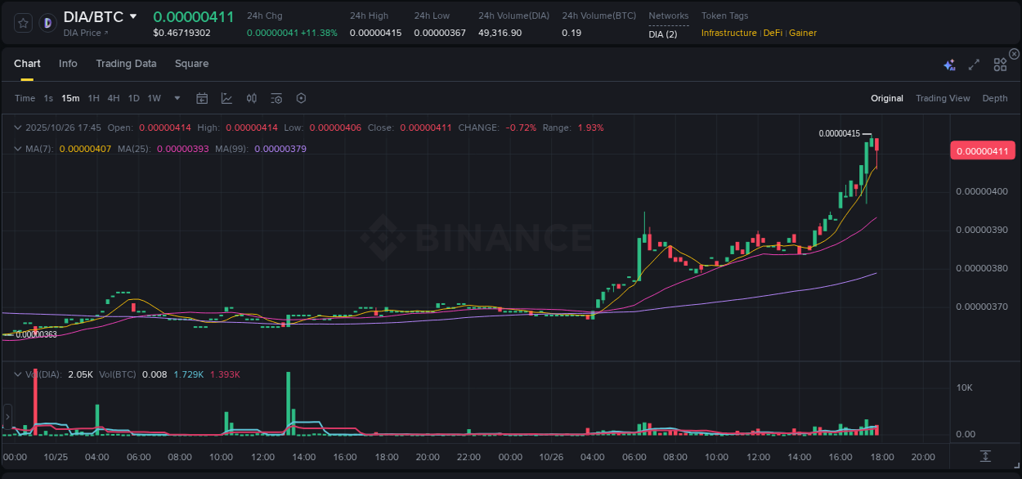
Task: Select the 1D timeframe
Action: (133, 98)
